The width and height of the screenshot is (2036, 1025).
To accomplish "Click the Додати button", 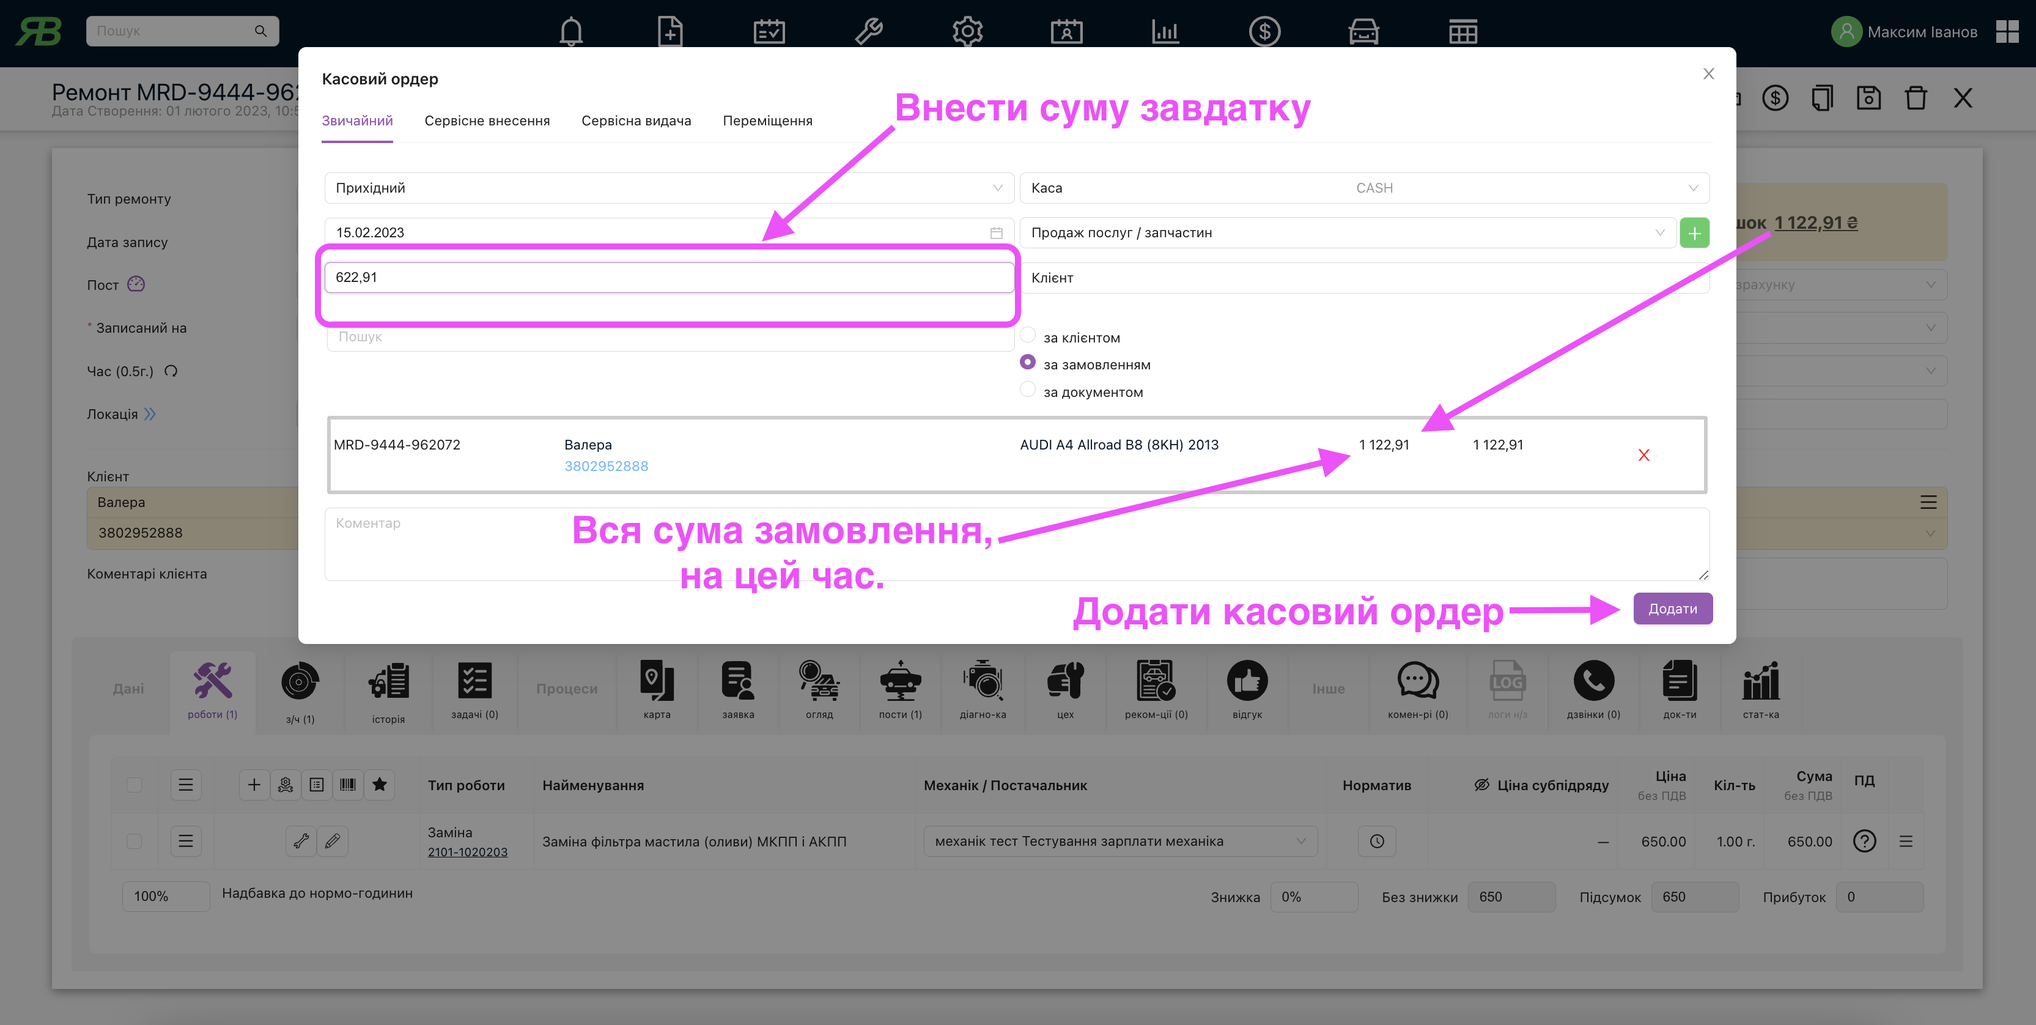I will (1672, 609).
